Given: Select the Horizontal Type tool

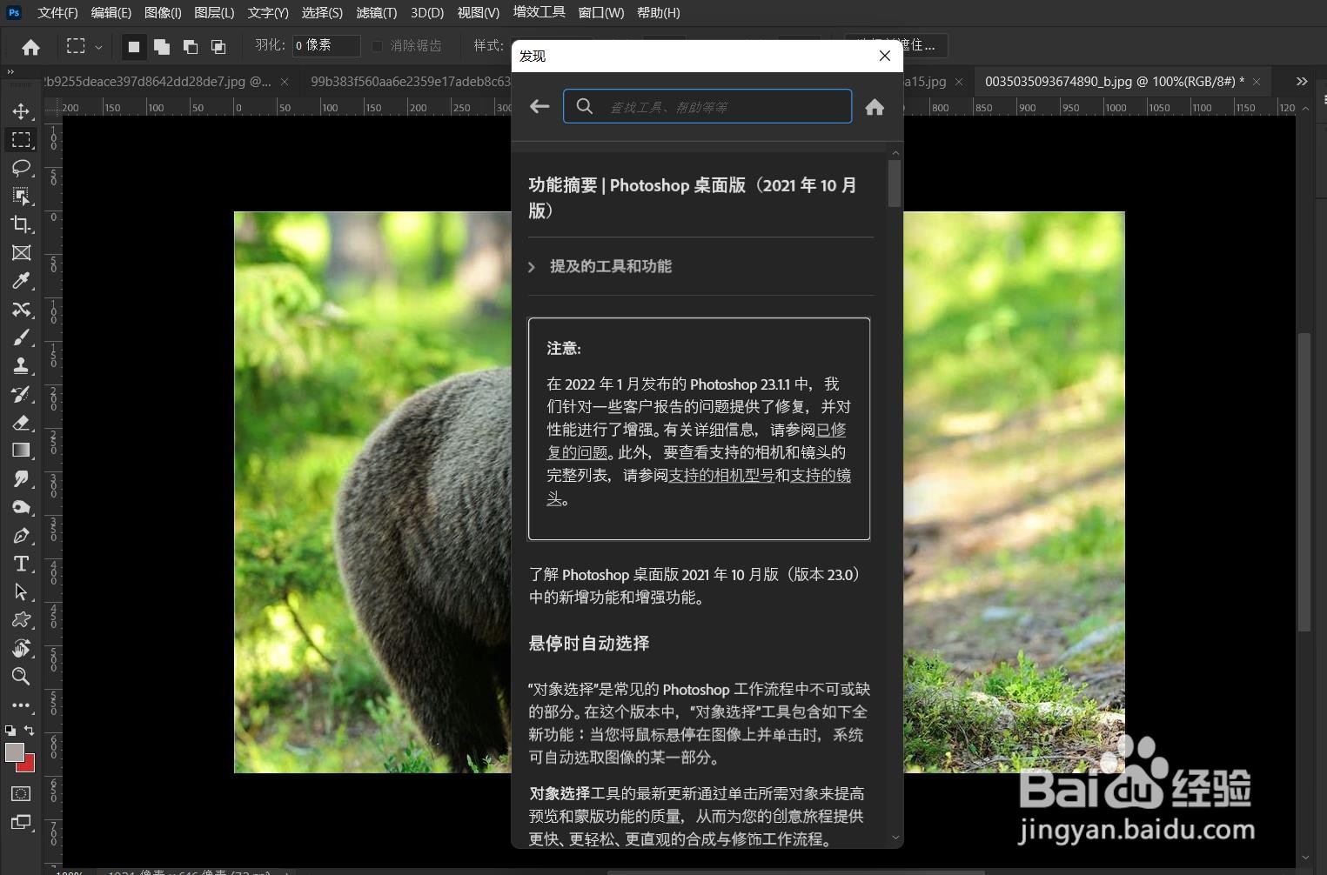Looking at the screenshot, I should coord(21,564).
